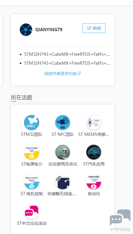The height and width of the screenshot is (234, 133).
Task: Open the ST 电机控制 Motor Control icon
Action: pyautogui.click(x=32, y=182)
